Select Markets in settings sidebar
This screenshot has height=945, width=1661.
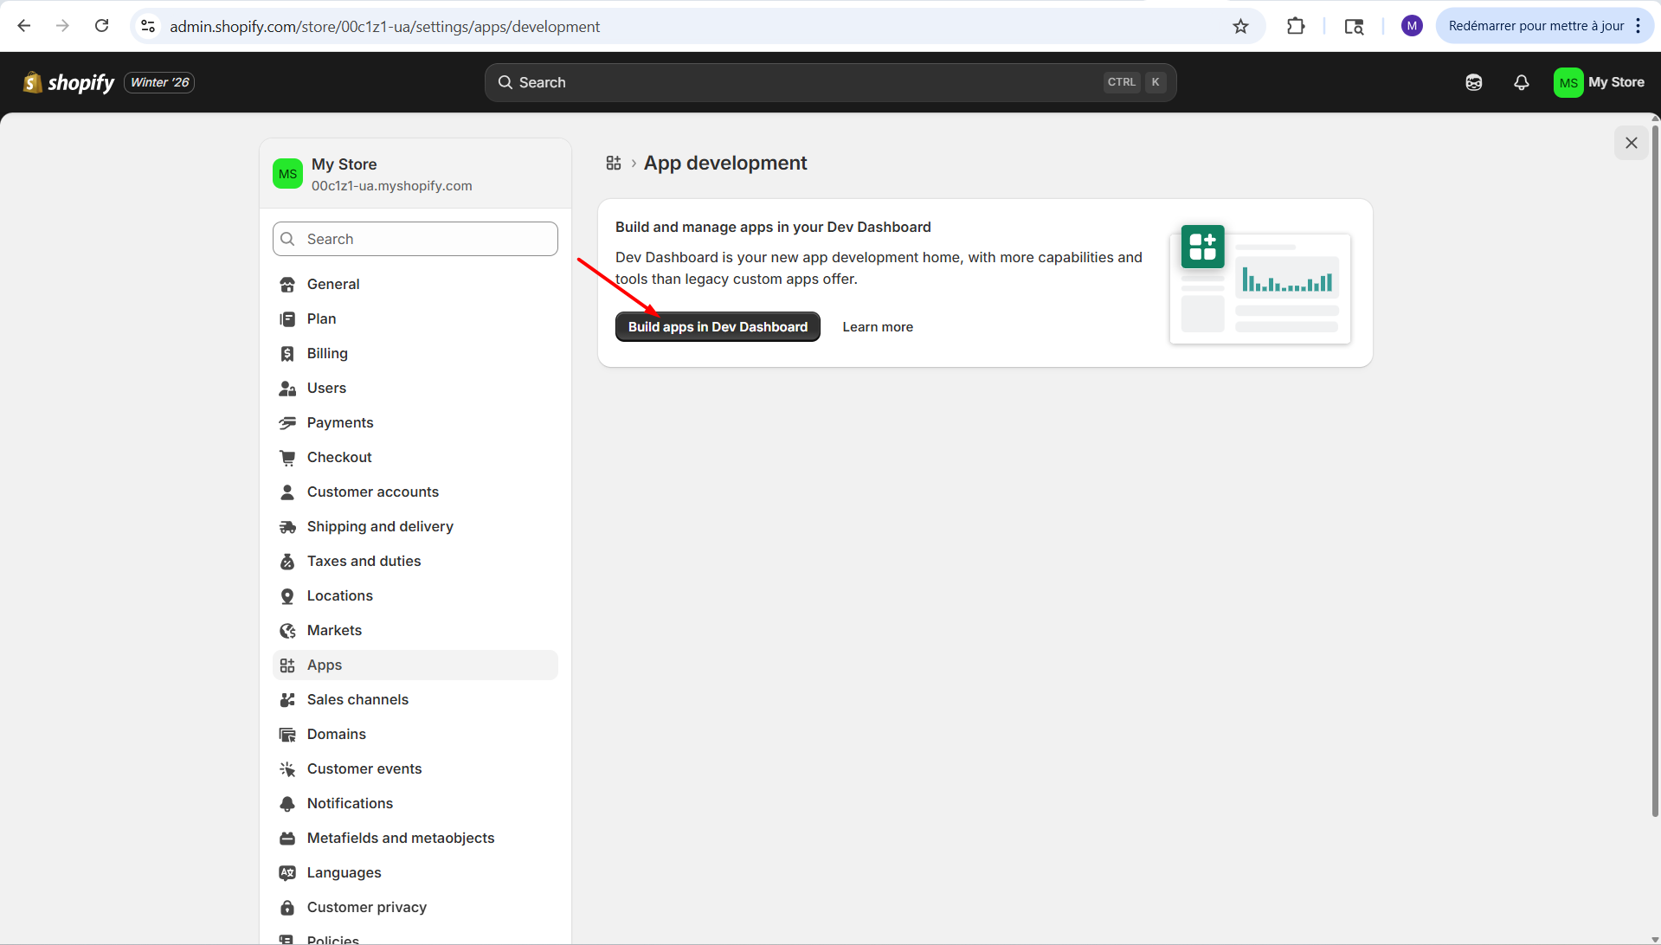point(334,630)
